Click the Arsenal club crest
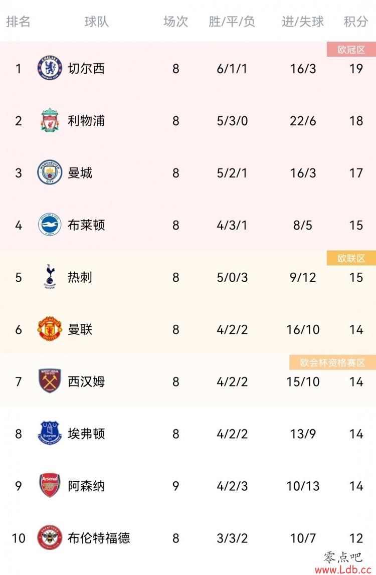 (50, 485)
